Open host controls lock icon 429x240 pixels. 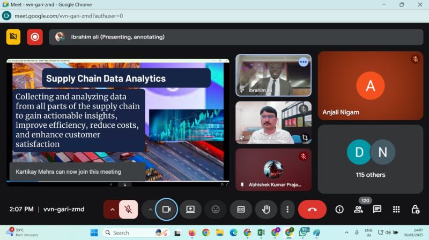click(x=415, y=210)
